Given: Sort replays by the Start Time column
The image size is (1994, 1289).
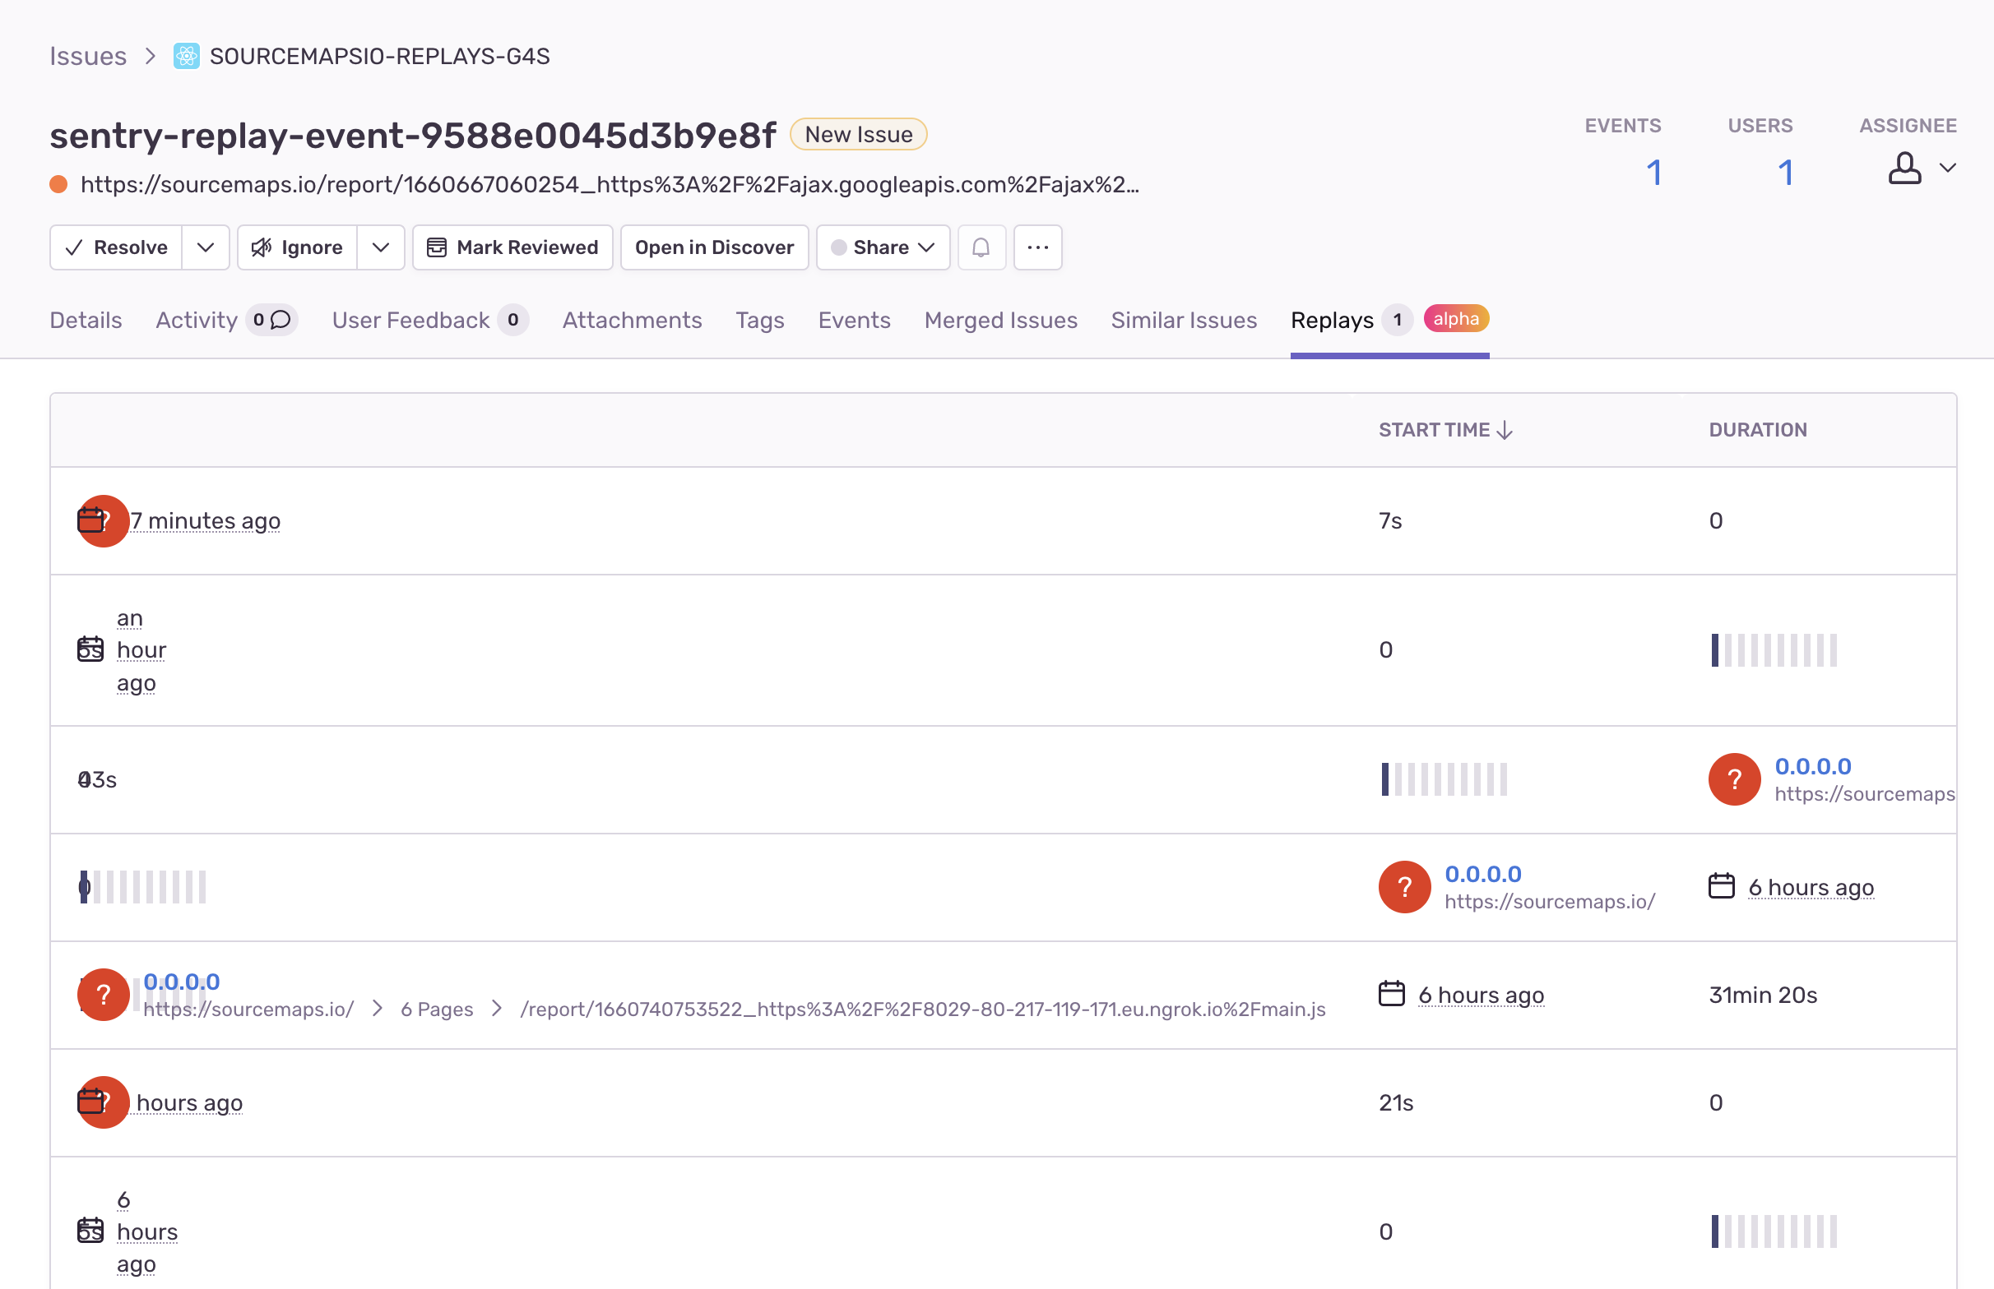Looking at the screenshot, I should click(x=1444, y=429).
